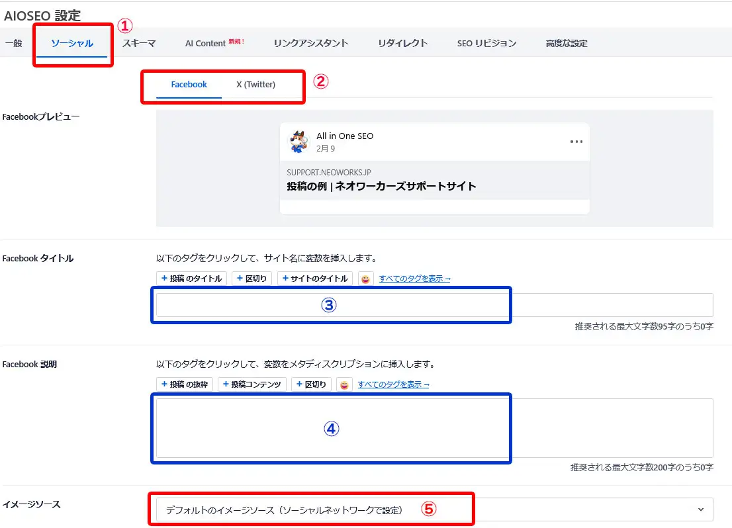The image size is (732, 528).
Task: Click inside the Facebook 説明 text area
Action: (331, 427)
